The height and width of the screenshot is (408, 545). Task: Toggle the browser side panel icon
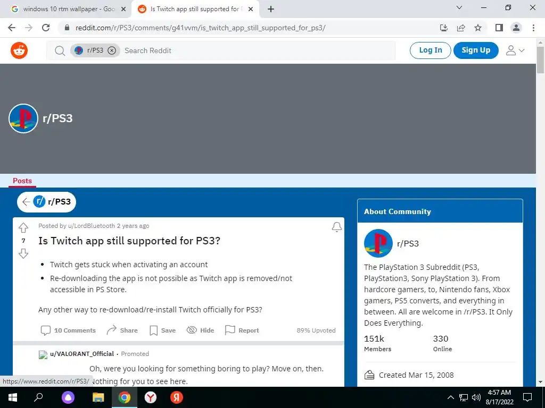(499, 28)
